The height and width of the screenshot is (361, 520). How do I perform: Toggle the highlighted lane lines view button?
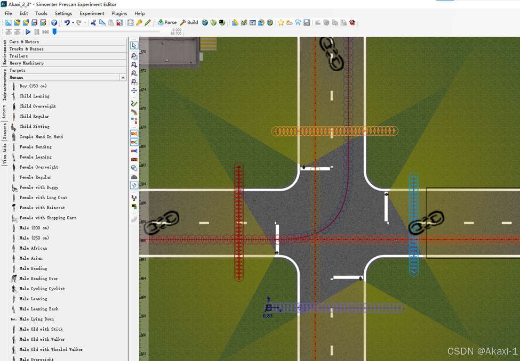pyautogui.click(x=134, y=185)
